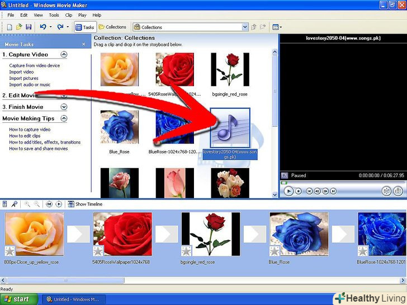
Task: Click the preview monitor seek bar
Action: point(343,183)
